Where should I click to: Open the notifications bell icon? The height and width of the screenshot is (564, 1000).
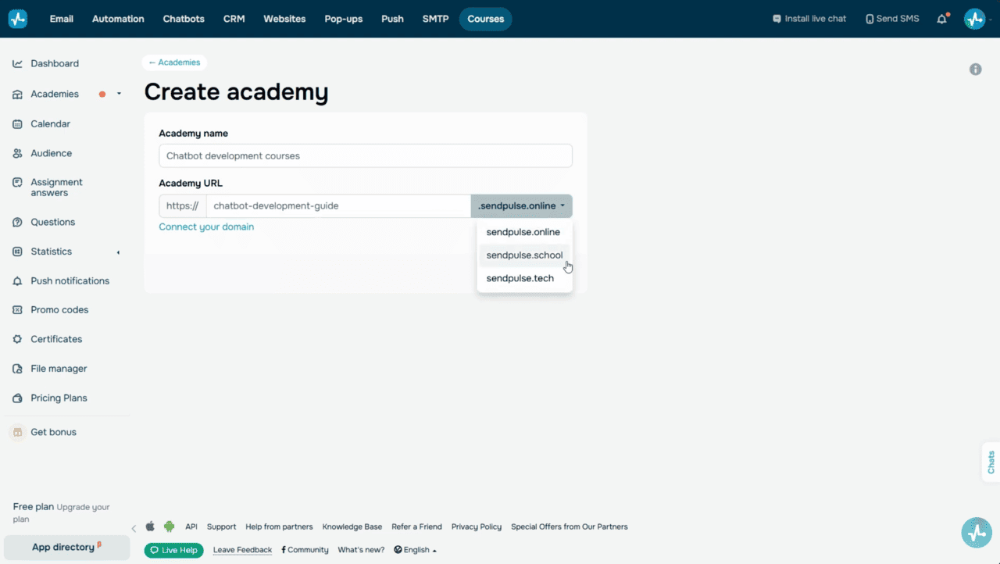[x=942, y=19]
